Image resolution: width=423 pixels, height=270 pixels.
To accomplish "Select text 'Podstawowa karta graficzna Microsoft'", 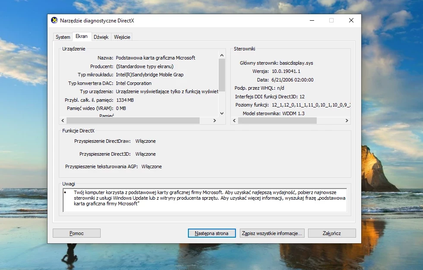I will point(156,58).
